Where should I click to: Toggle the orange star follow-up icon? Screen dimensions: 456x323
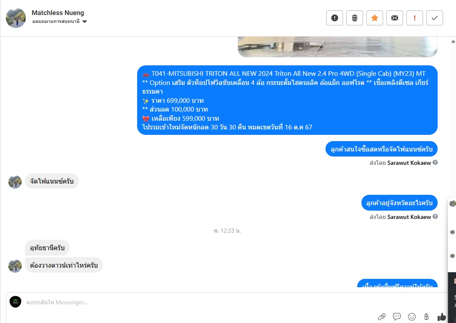[x=375, y=18]
